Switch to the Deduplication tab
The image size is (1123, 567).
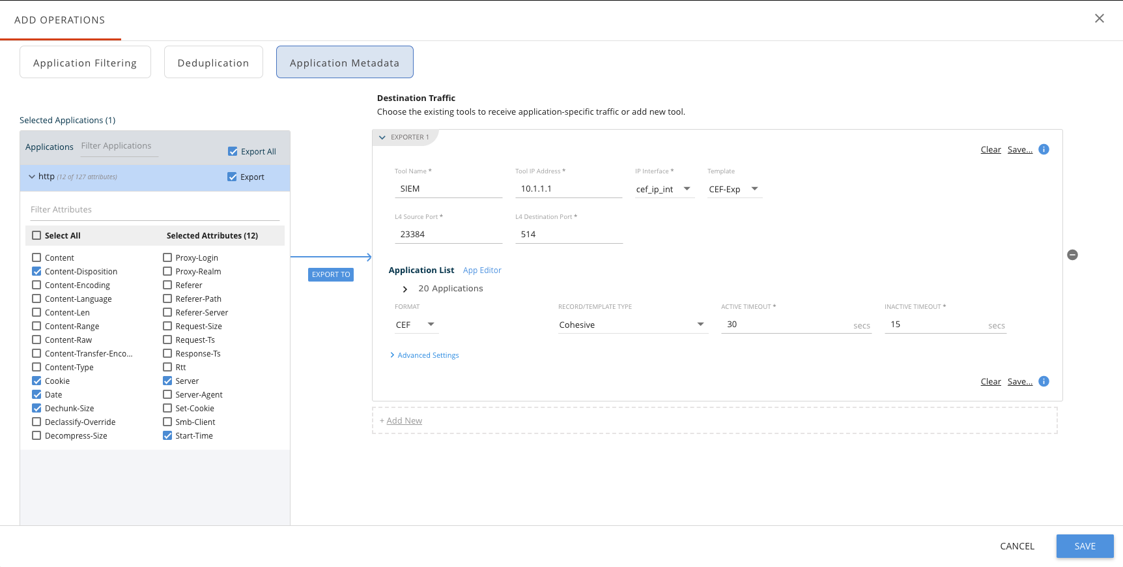(214, 62)
